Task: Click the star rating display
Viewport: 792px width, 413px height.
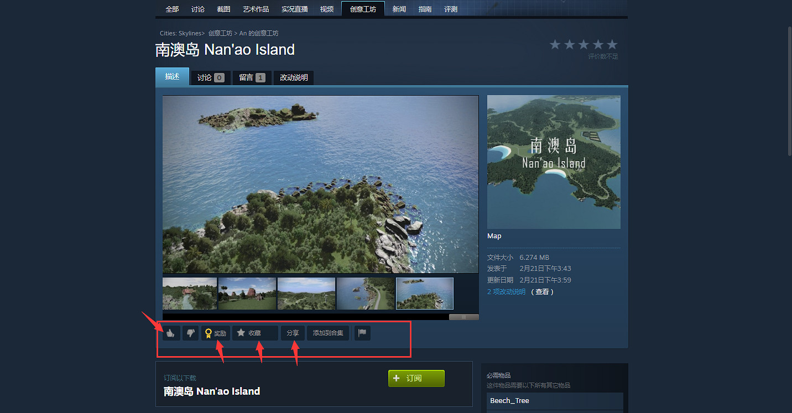Action: [x=583, y=45]
